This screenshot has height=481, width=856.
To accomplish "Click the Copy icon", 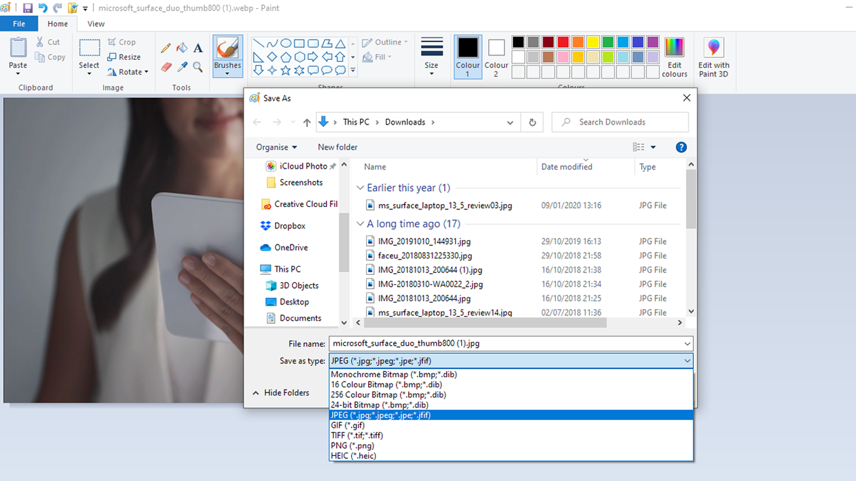I will point(40,57).
